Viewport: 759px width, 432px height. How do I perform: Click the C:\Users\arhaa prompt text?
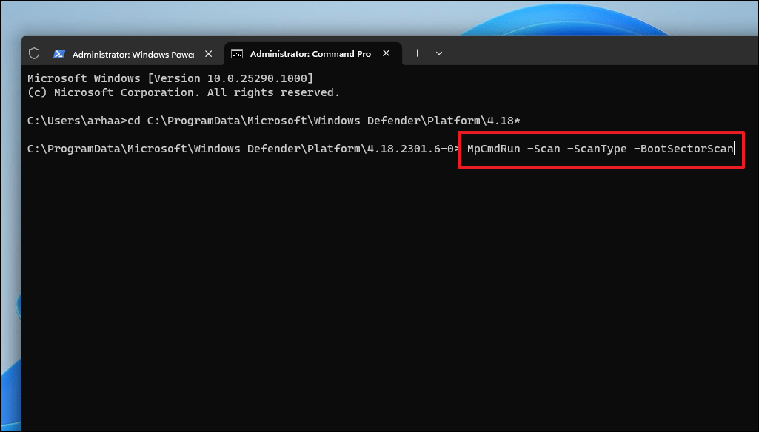74,120
